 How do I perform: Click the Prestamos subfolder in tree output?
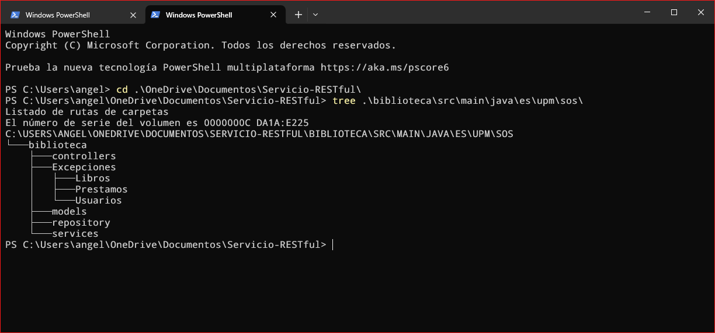[x=102, y=190]
